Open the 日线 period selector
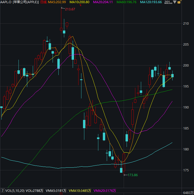Image resolution: width=194 pixels, height=195 pixels. tap(43, 2)
